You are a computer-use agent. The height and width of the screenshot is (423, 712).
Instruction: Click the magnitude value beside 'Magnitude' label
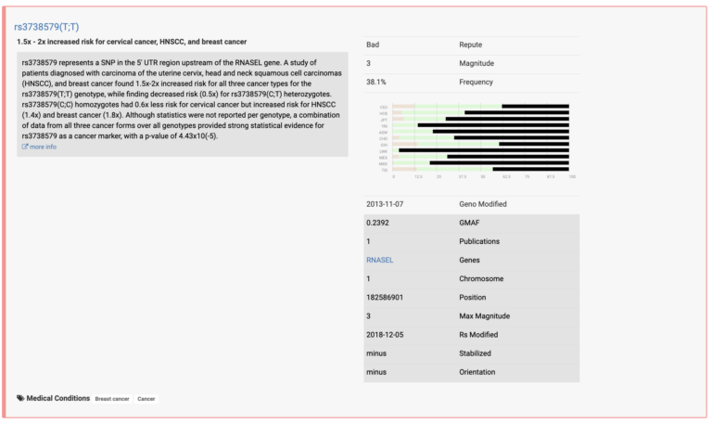coord(368,63)
